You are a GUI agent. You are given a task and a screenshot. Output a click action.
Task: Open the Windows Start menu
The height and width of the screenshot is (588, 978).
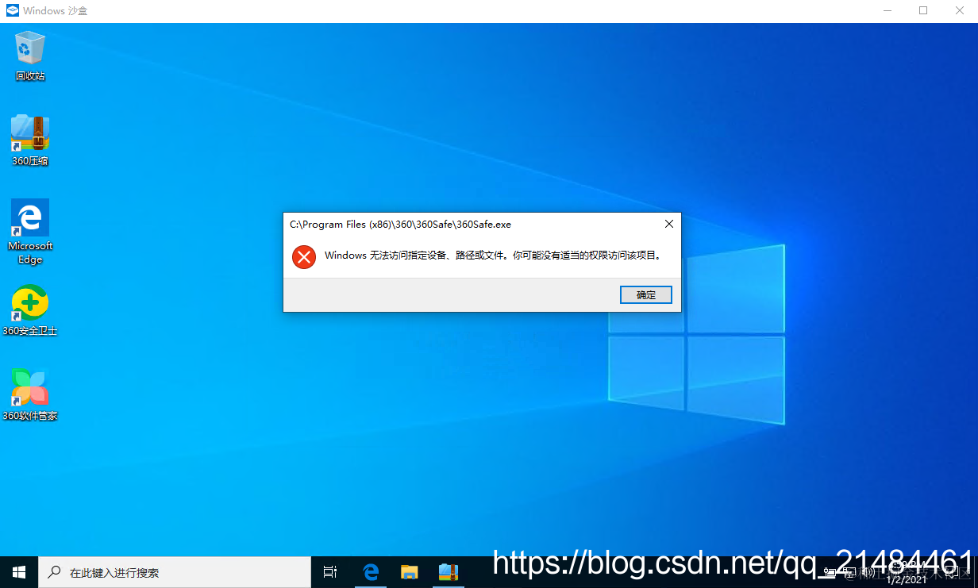click(19, 572)
